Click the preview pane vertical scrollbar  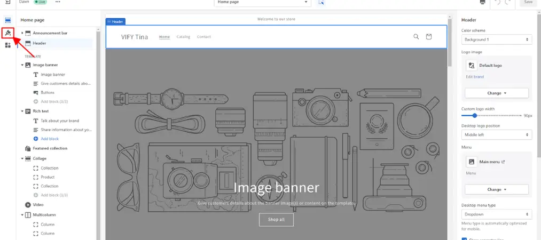(x=450, y=43)
